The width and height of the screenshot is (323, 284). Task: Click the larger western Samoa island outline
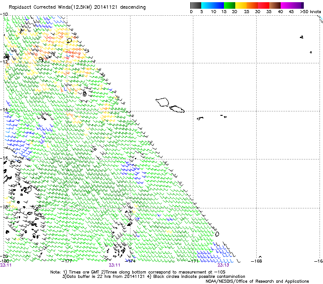click(162, 102)
